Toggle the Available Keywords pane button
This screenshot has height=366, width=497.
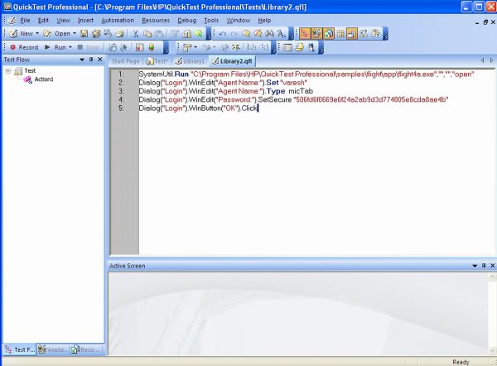[316, 34]
